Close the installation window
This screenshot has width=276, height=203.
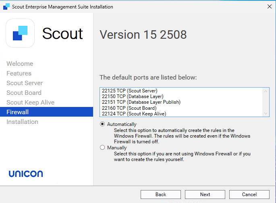[x=269, y=6]
